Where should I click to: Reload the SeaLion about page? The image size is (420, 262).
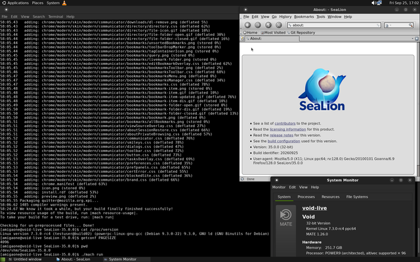pos(268,25)
